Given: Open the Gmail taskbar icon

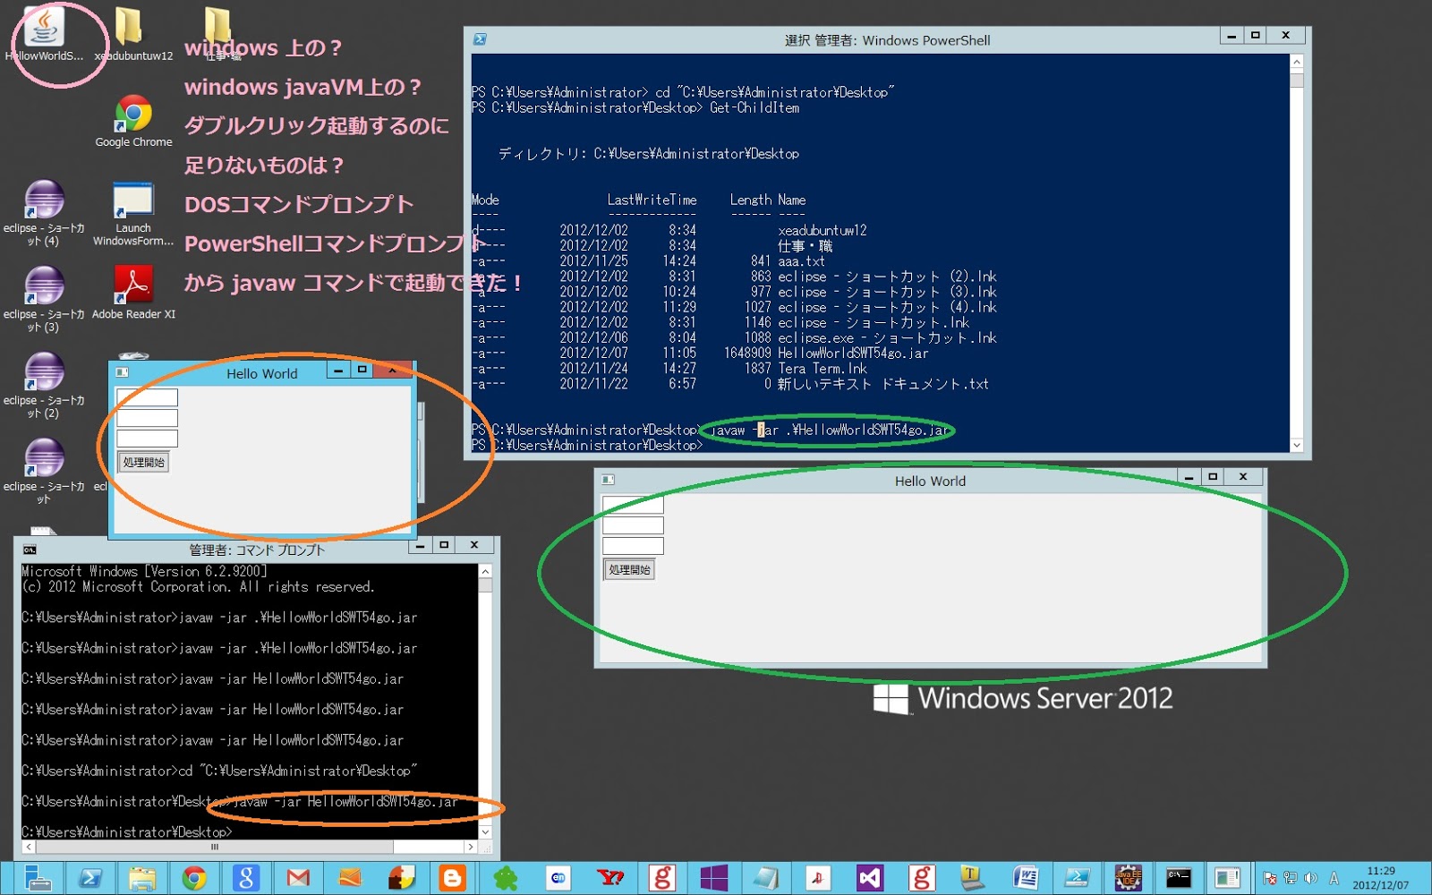Looking at the screenshot, I should (x=298, y=878).
